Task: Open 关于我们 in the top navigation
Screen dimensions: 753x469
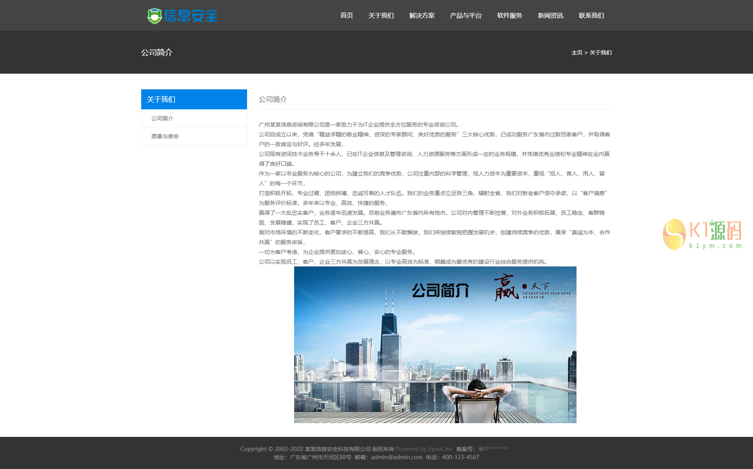Action: [x=381, y=16]
